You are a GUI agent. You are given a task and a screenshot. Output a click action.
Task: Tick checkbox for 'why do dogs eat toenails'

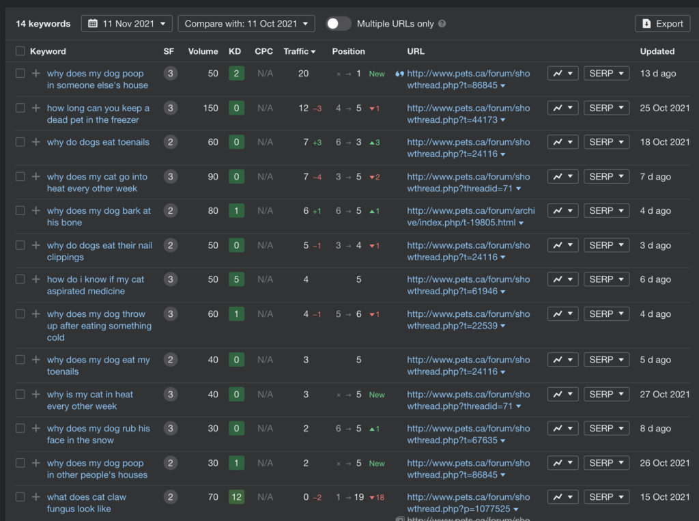(x=20, y=142)
